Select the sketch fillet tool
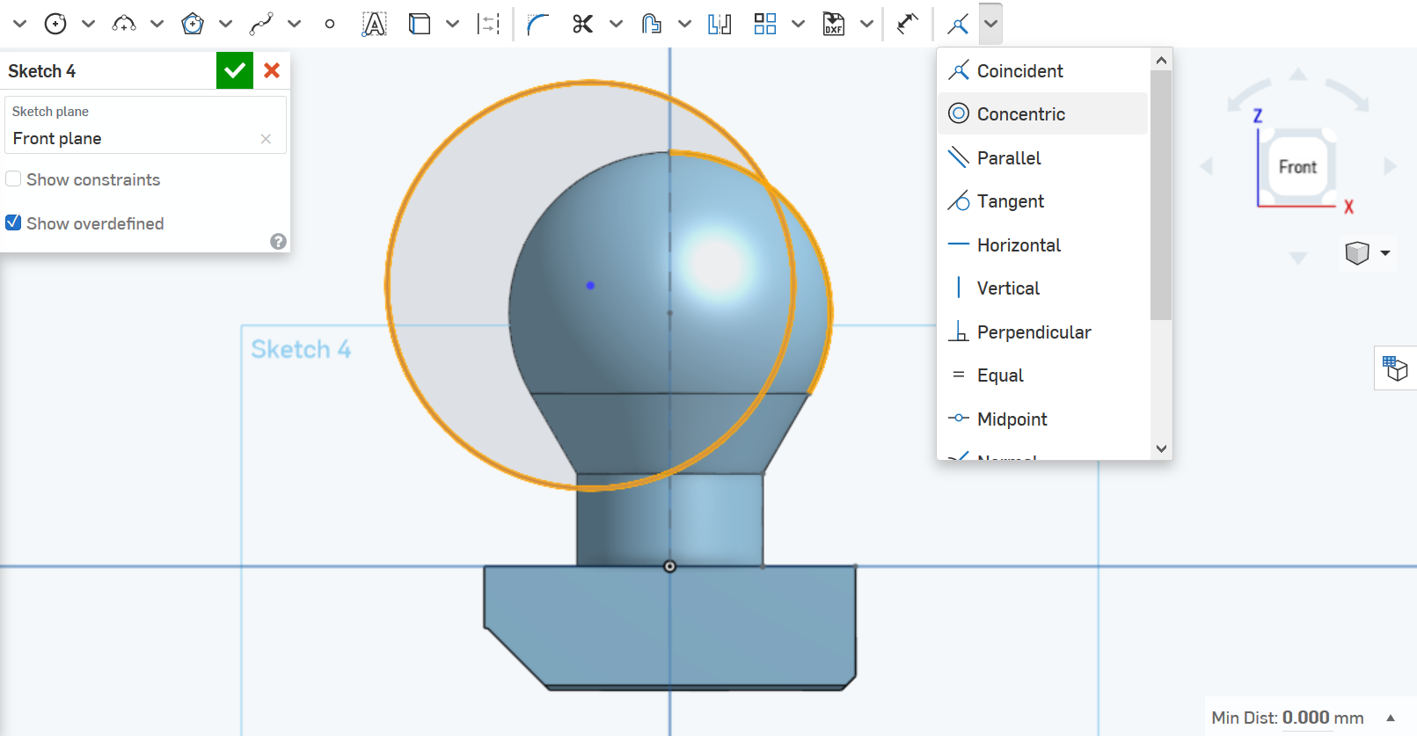The width and height of the screenshot is (1417, 736). [537, 24]
